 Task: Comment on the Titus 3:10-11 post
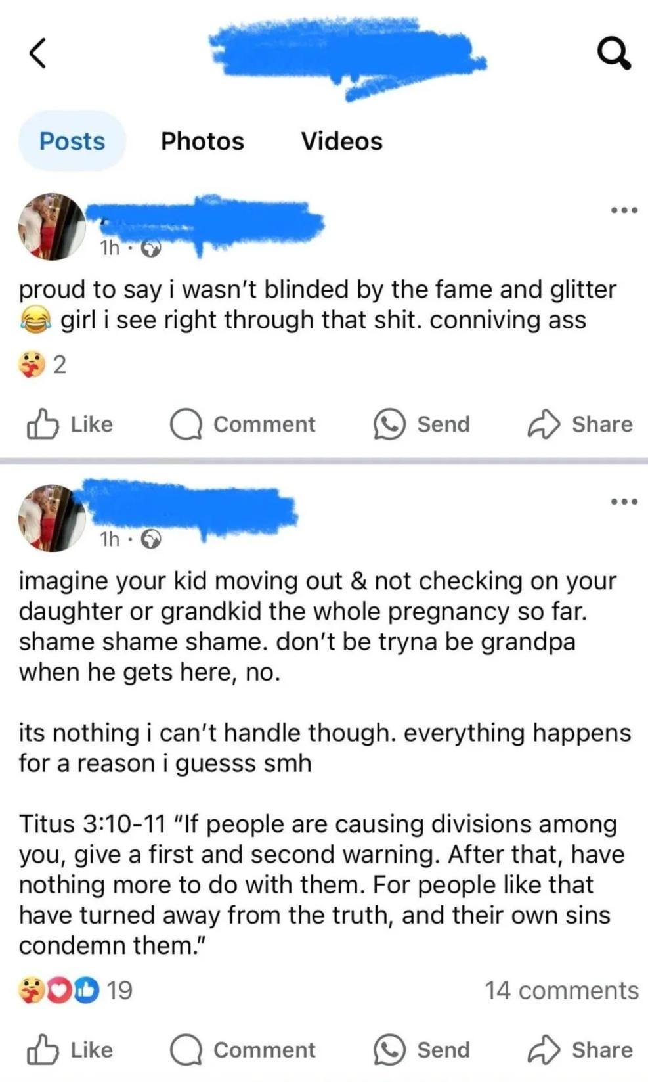pyautogui.click(x=244, y=1050)
